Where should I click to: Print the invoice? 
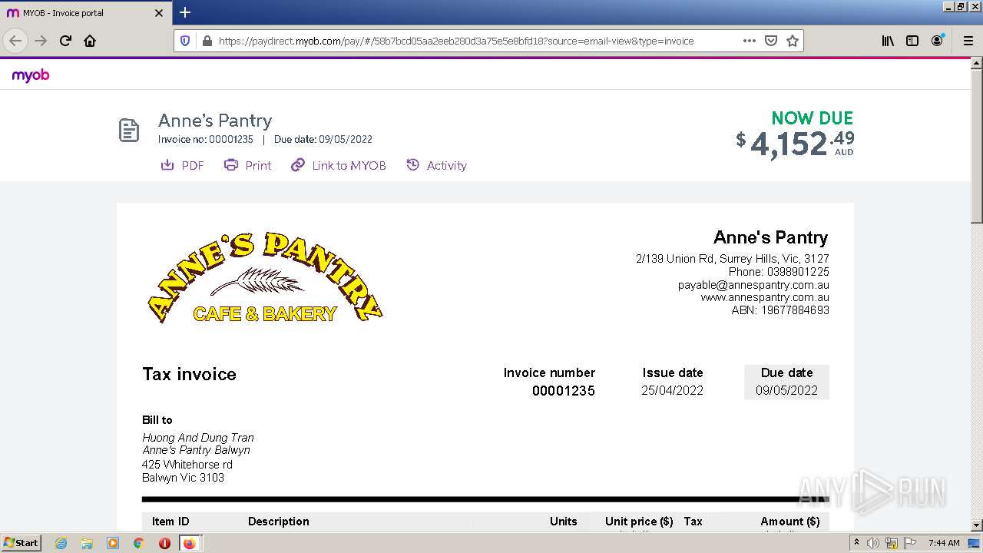[247, 165]
